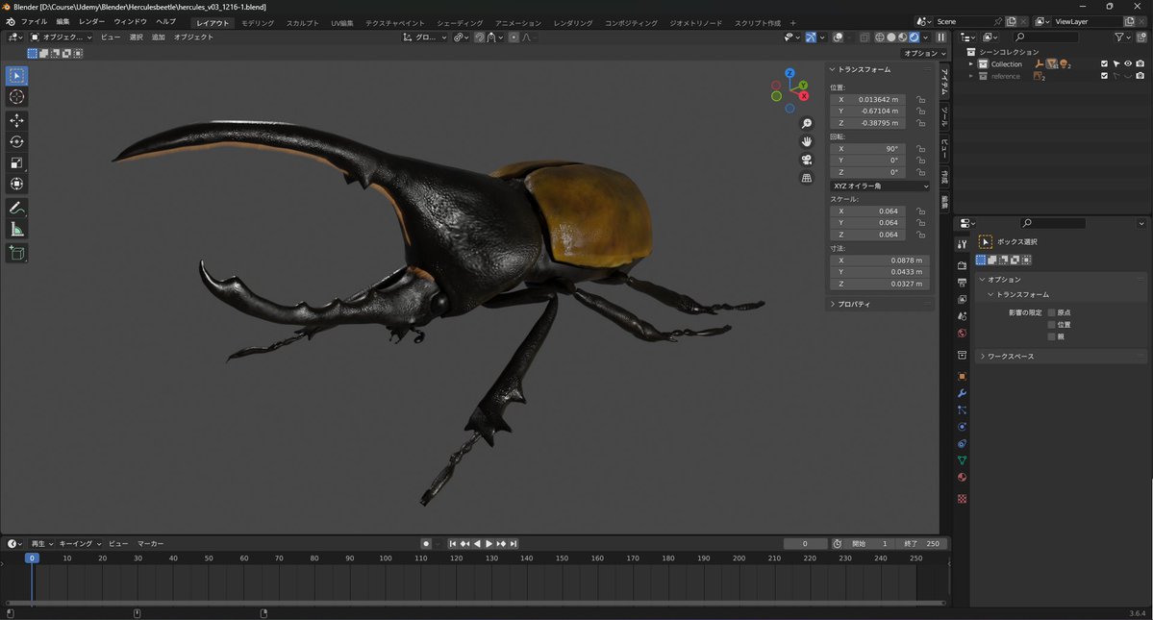Viewport: 1153px width, 620px height.
Task: Select the Move tool in viewport toolbar
Action: [16, 120]
